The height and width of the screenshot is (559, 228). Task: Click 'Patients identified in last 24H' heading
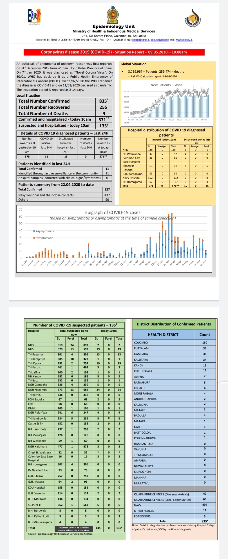click(x=44, y=164)
